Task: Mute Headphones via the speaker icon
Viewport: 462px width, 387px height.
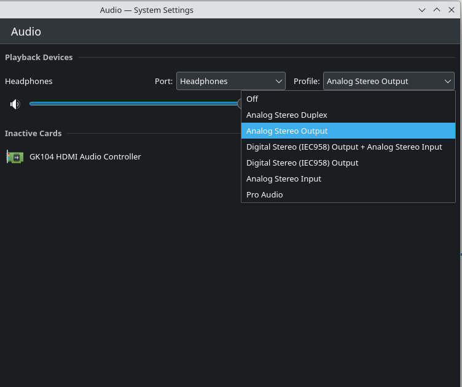Action: [15, 104]
